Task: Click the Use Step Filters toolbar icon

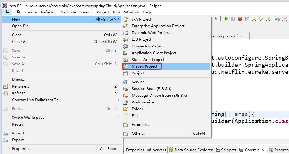Action: click(x=284, y=19)
